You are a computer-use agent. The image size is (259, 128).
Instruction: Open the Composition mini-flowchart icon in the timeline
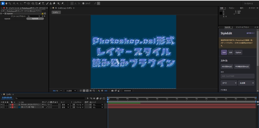point(91,98)
